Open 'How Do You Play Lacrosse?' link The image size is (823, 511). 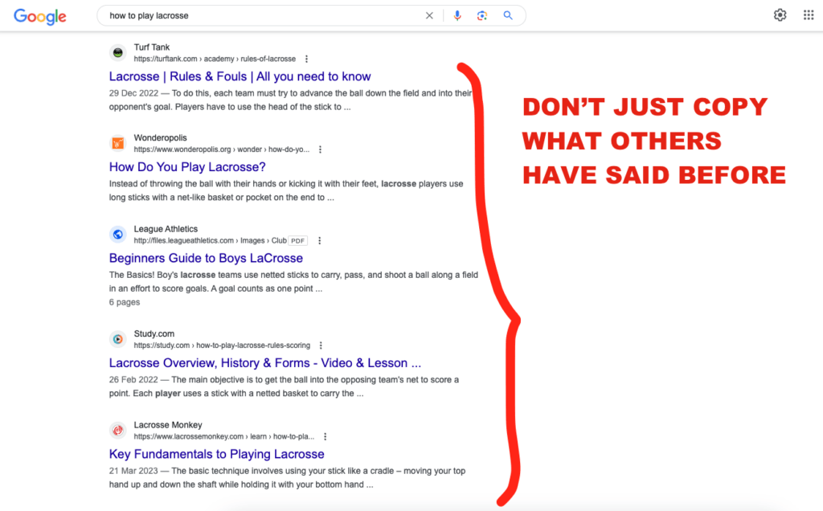[x=187, y=167]
